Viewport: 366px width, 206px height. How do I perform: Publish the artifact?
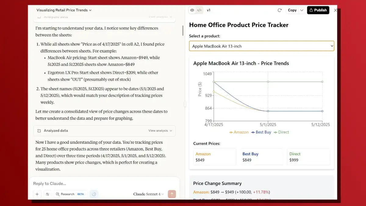(318, 10)
